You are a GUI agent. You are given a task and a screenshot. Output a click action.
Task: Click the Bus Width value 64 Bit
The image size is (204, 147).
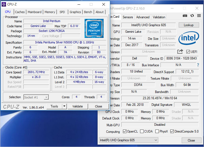[187, 85]
